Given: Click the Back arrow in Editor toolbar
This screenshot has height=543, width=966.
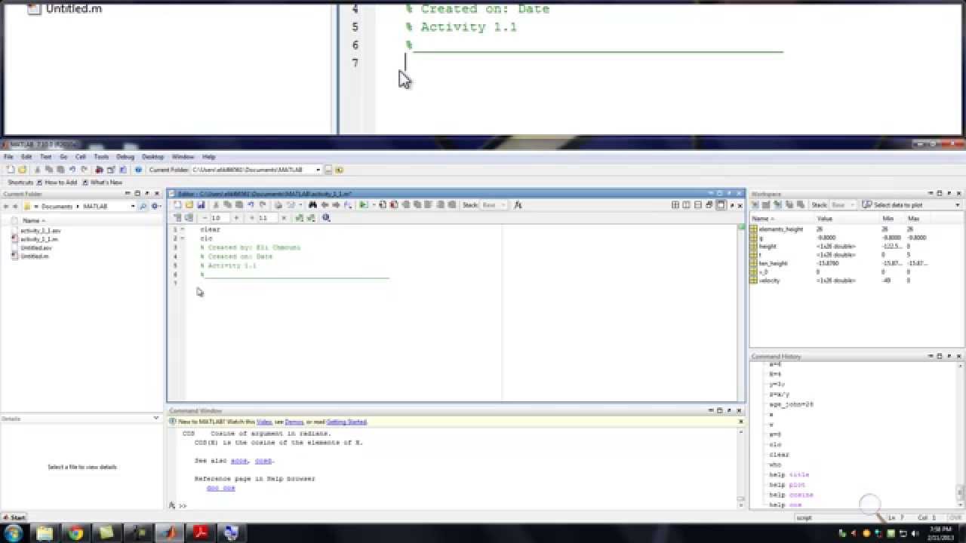Looking at the screenshot, I should (x=325, y=204).
